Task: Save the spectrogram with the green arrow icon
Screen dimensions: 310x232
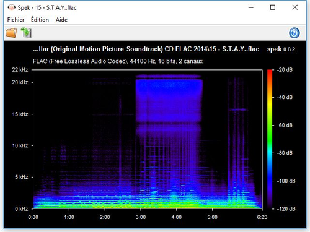Action: pos(26,33)
